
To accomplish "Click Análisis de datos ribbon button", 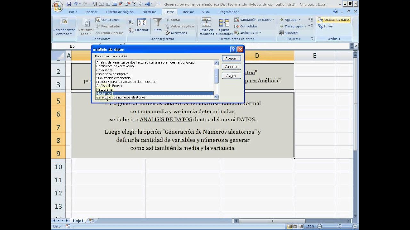I will coord(334,20).
